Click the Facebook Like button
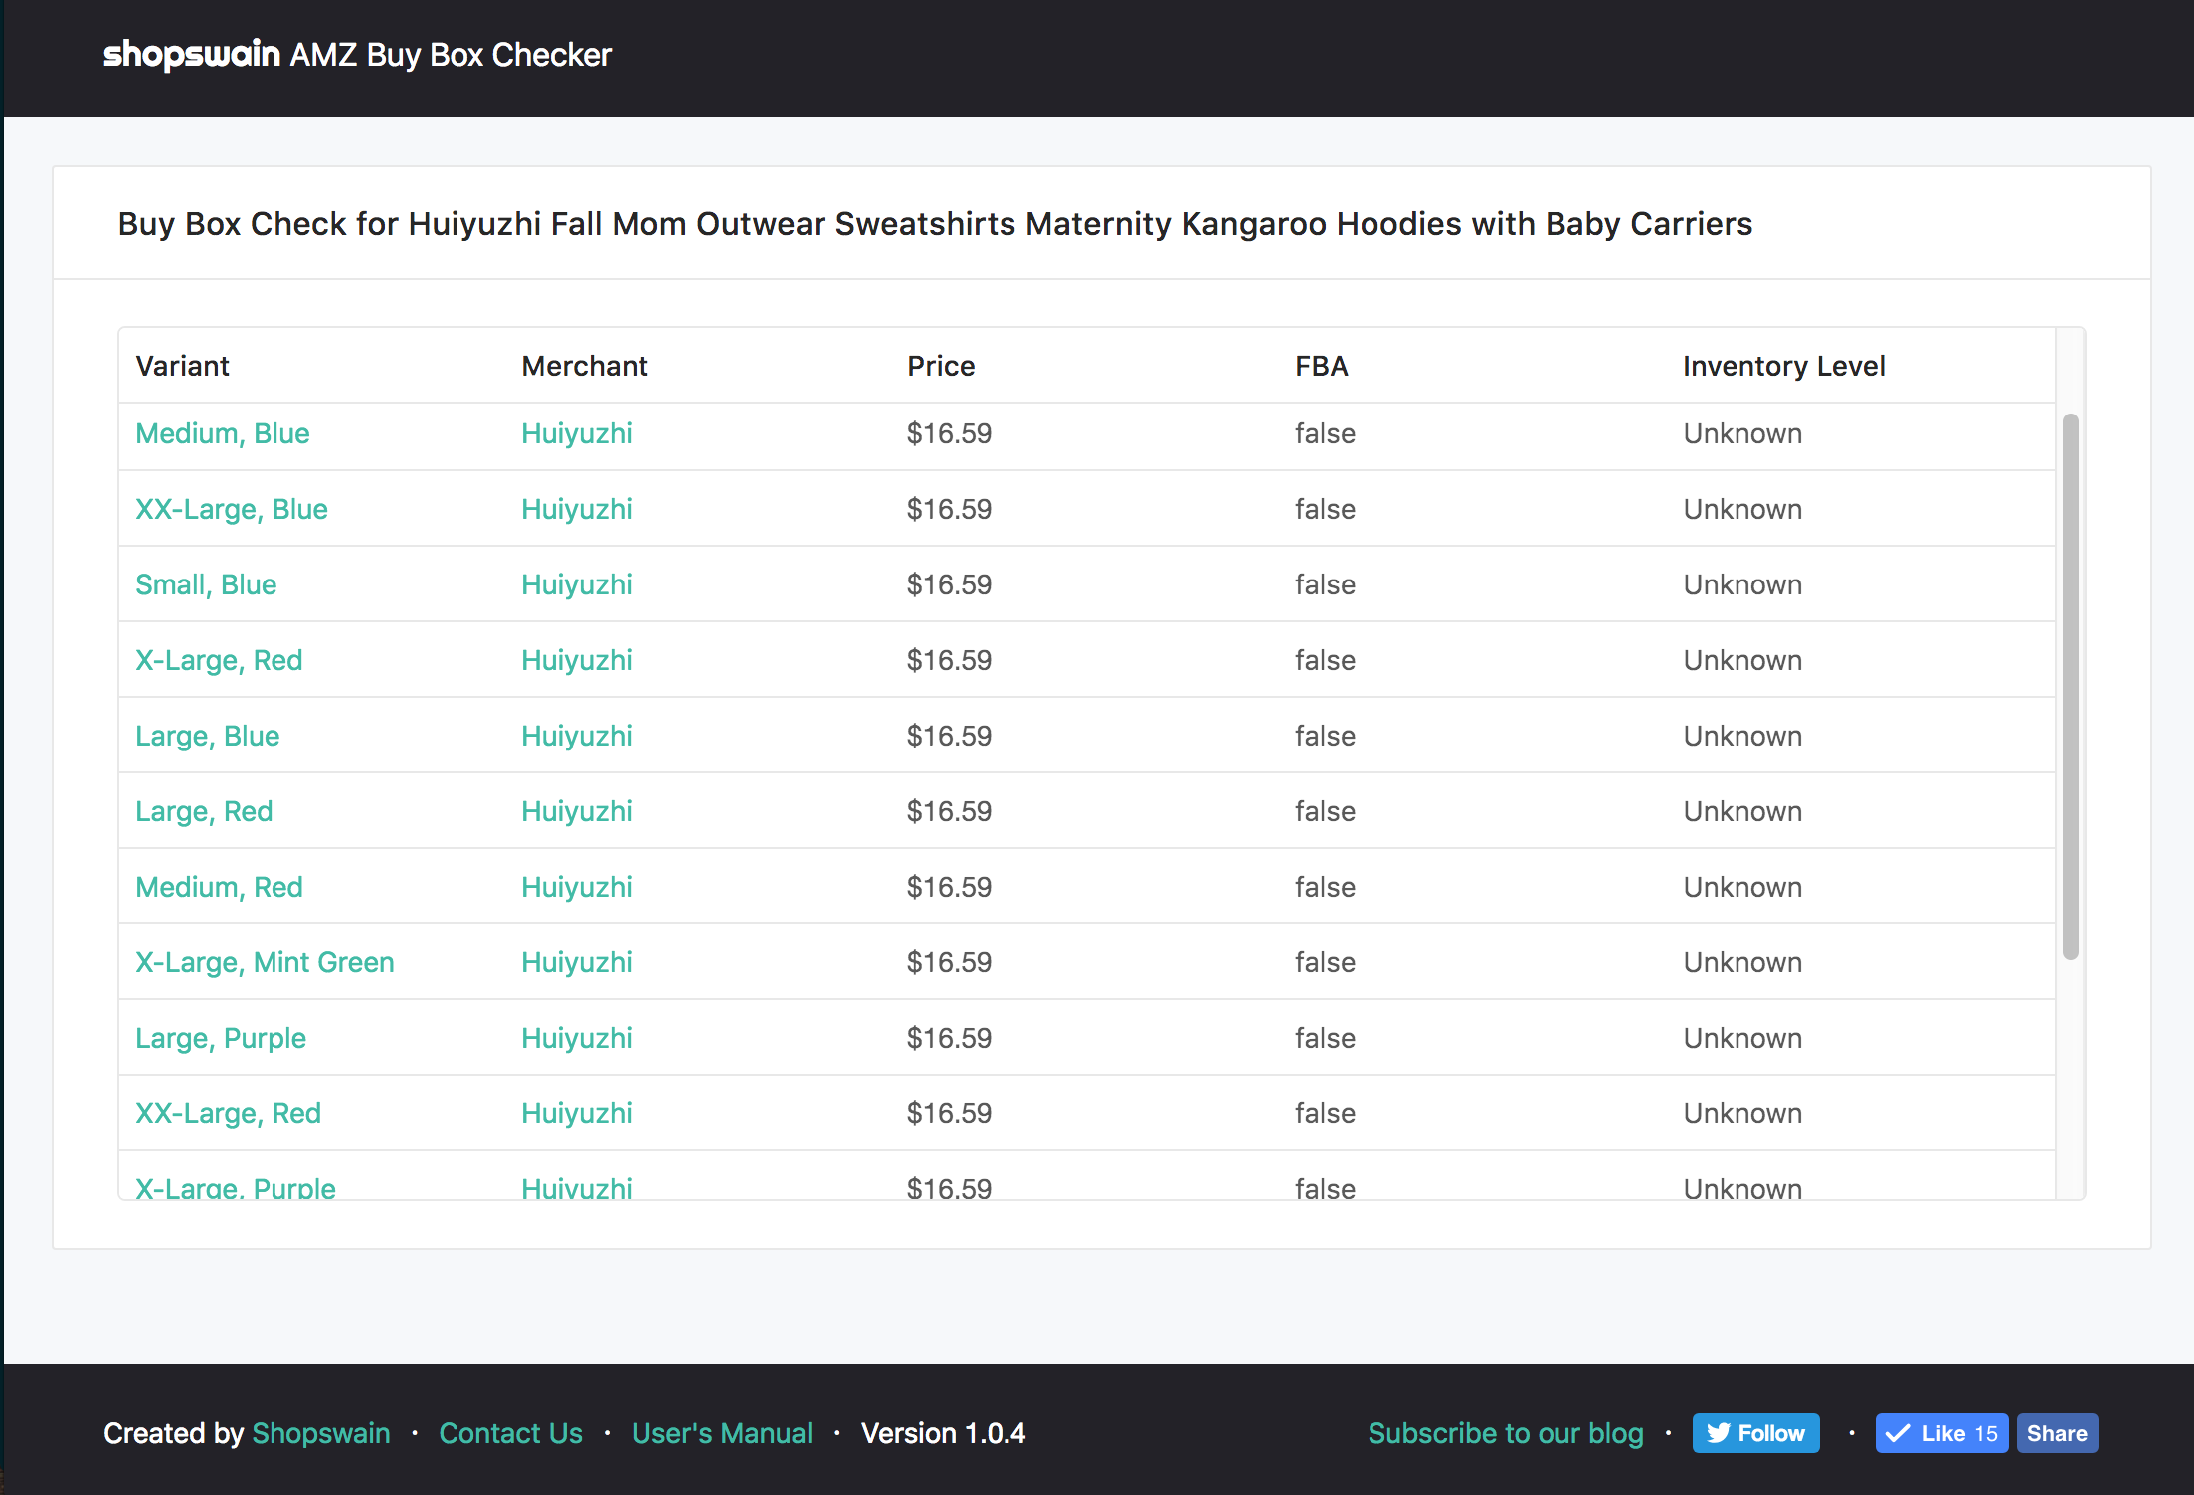This screenshot has height=1495, width=2194. [x=1941, y=1433]
